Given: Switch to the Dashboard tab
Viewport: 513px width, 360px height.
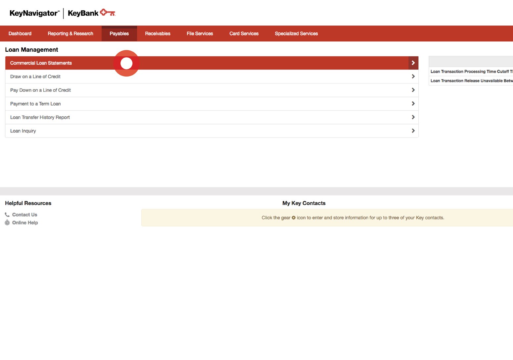Looking at the screenshot, I should [20, 33].
